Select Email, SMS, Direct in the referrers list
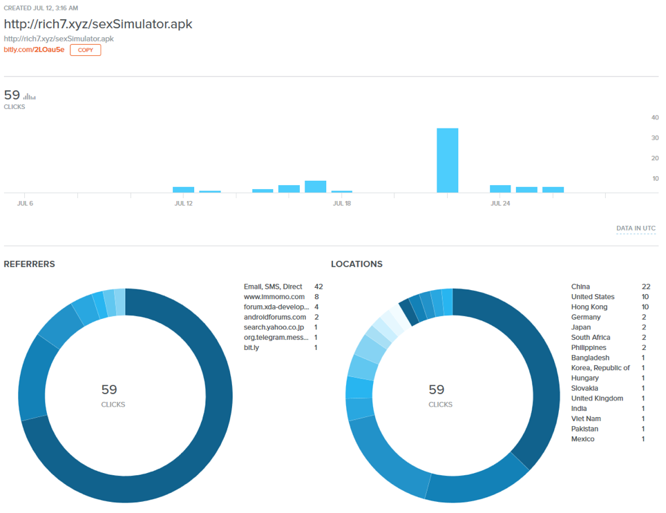This screenshot has height=513, width=666. [273, 287]
